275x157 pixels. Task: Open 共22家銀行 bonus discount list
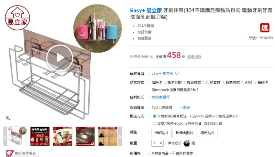[161, 97]
